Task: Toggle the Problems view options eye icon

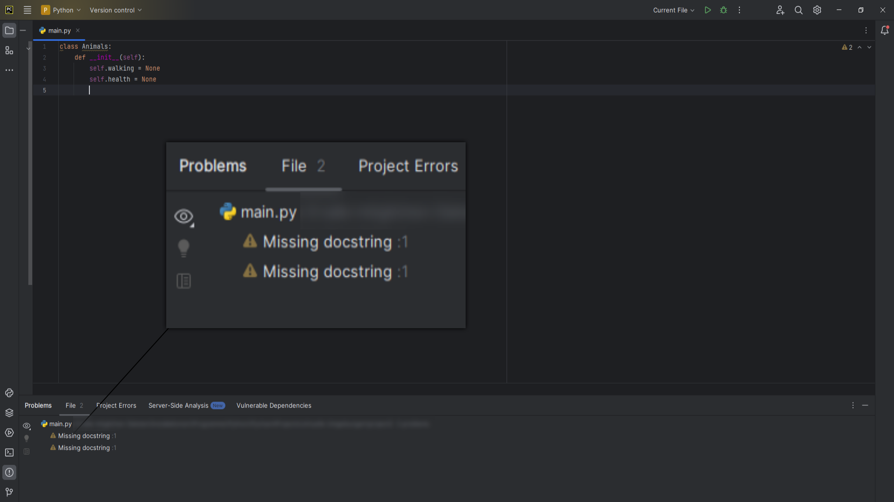Action: coord(27,426)
